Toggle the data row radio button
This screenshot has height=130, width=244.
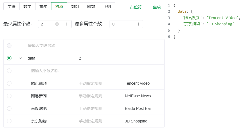click(x=9, y=58)
